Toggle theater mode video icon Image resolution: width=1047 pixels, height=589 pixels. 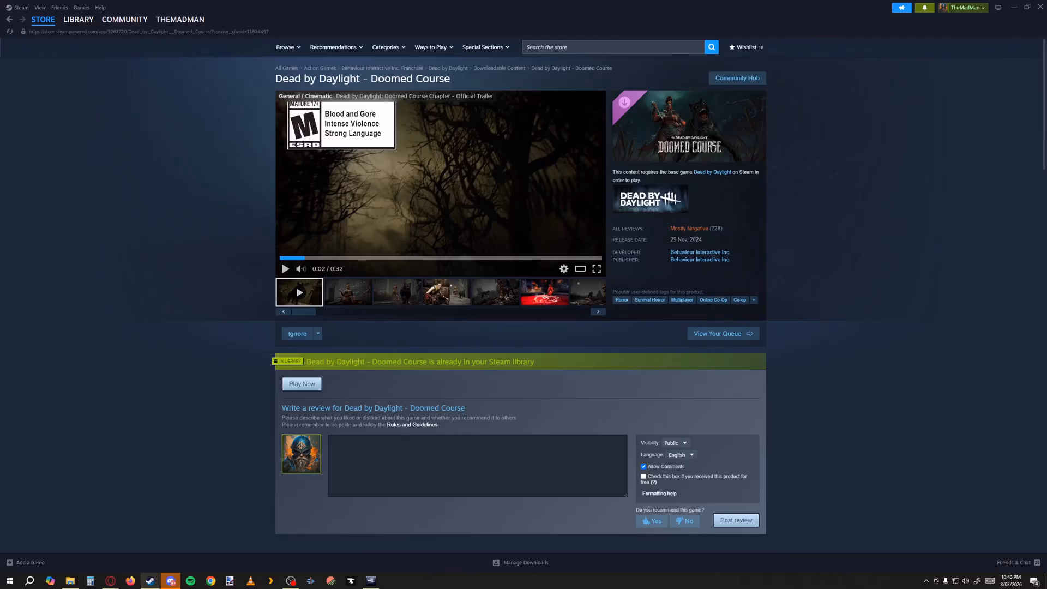[x=580, y=269]
